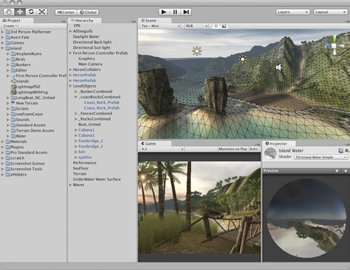Toggle preview light button

click(345, 171)
